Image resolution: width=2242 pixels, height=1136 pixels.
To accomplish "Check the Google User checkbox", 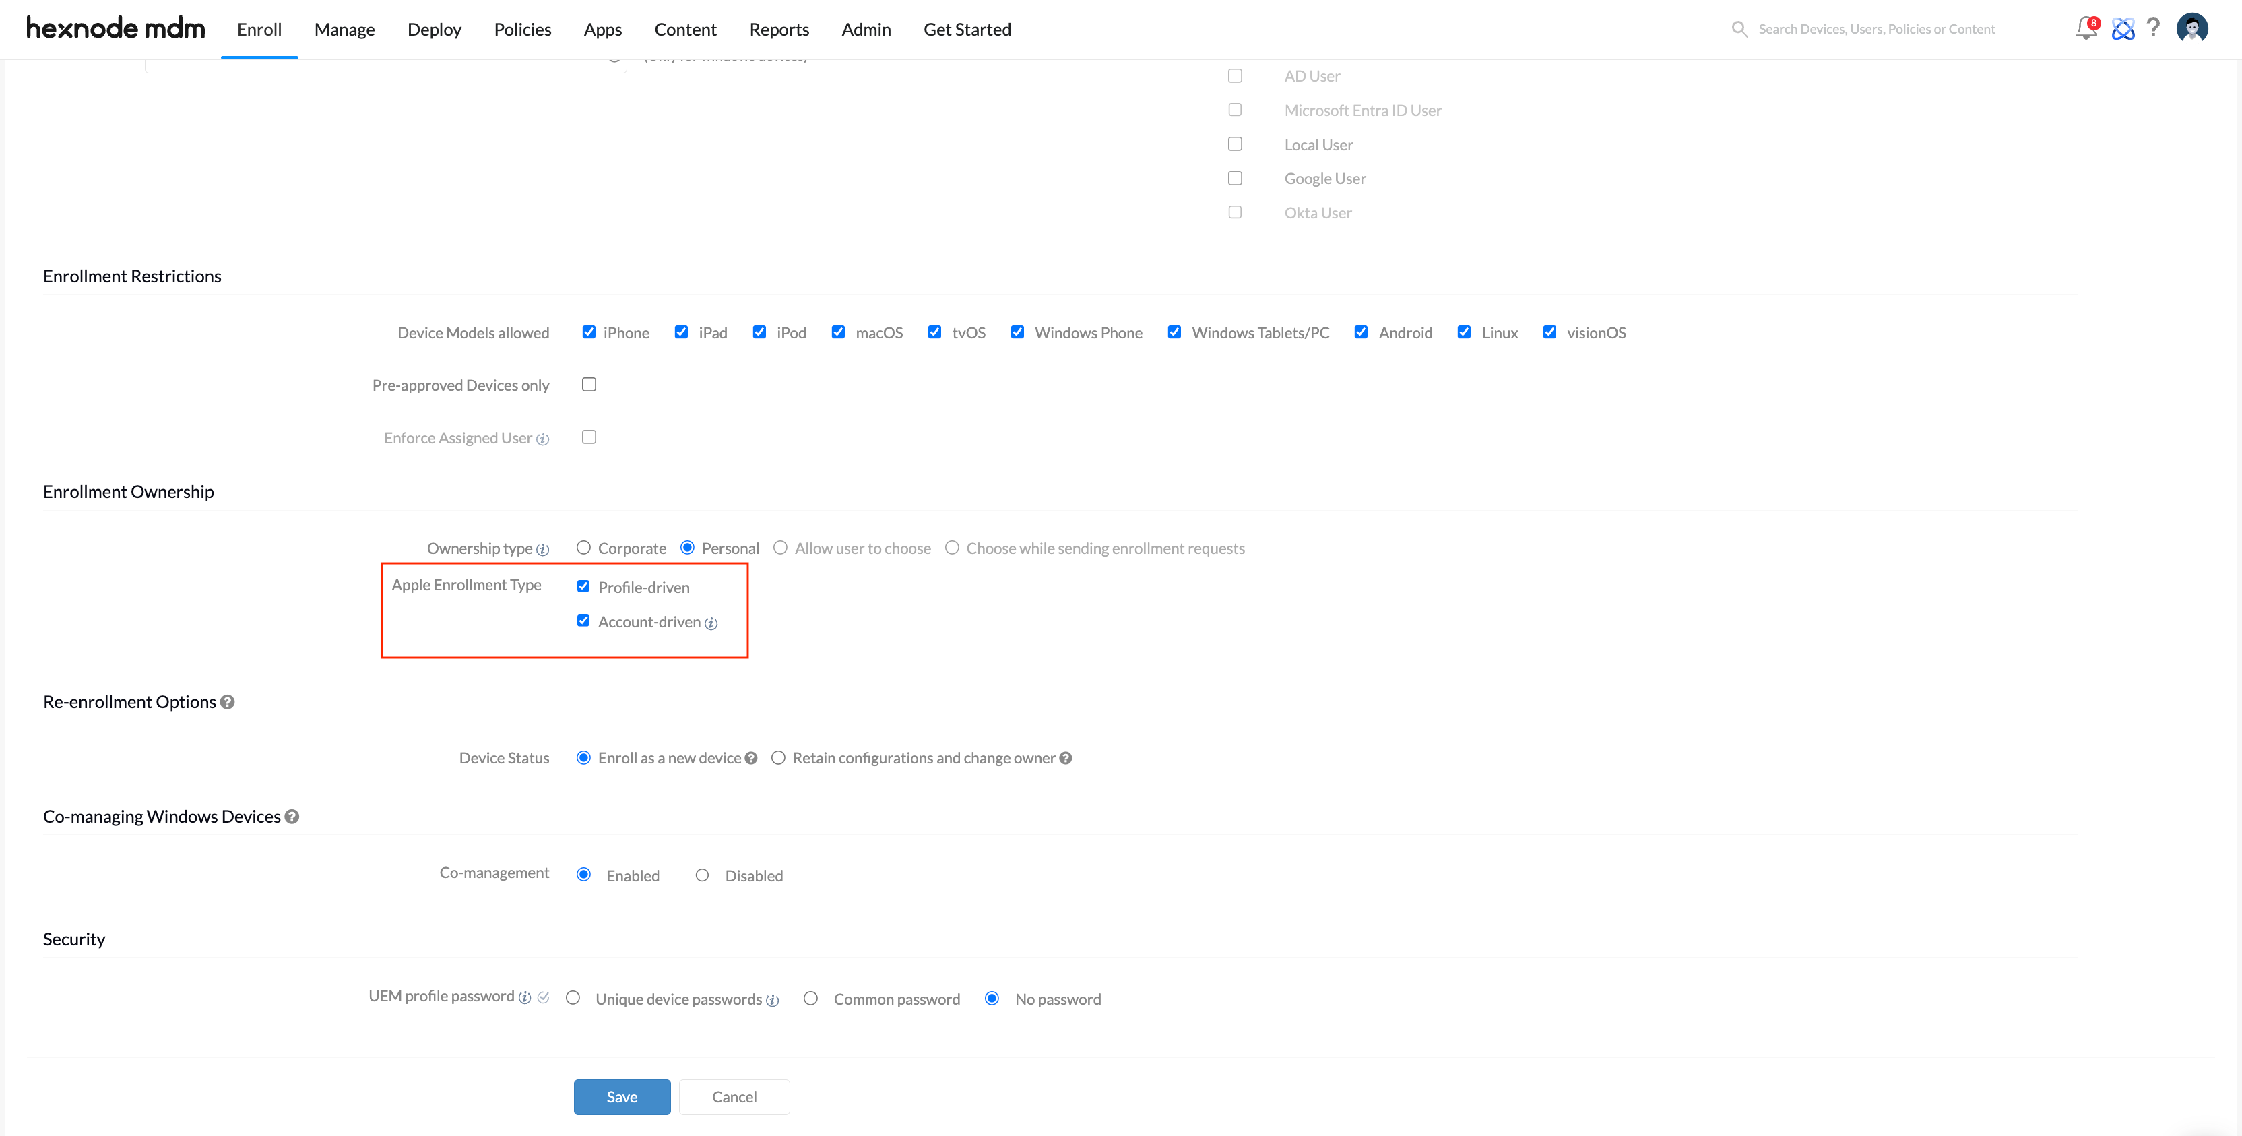I will click(x=1235, y=179).
